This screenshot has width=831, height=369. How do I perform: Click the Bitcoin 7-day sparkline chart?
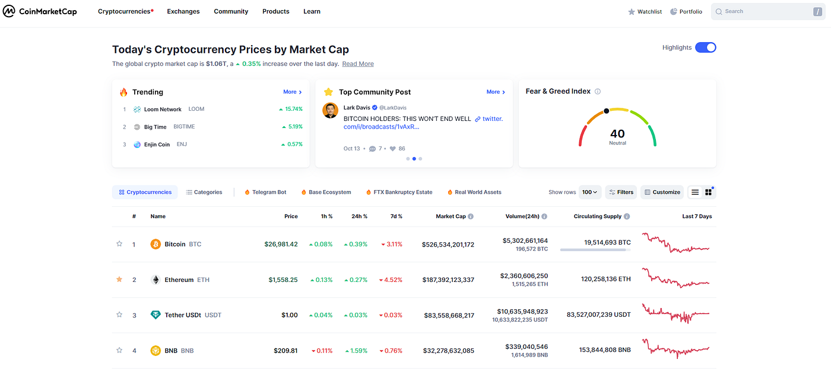point(676,243)
